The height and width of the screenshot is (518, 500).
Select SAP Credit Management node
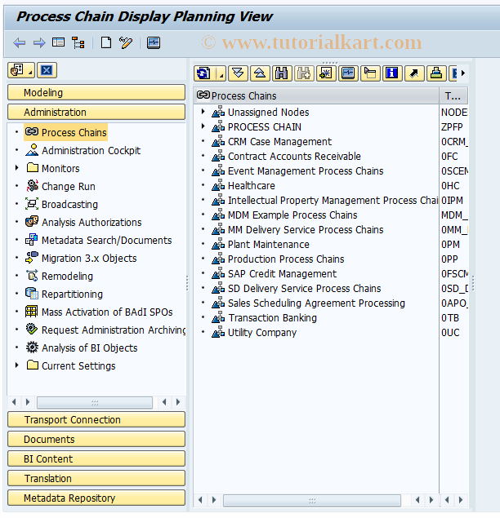click(x=282, y=274)
